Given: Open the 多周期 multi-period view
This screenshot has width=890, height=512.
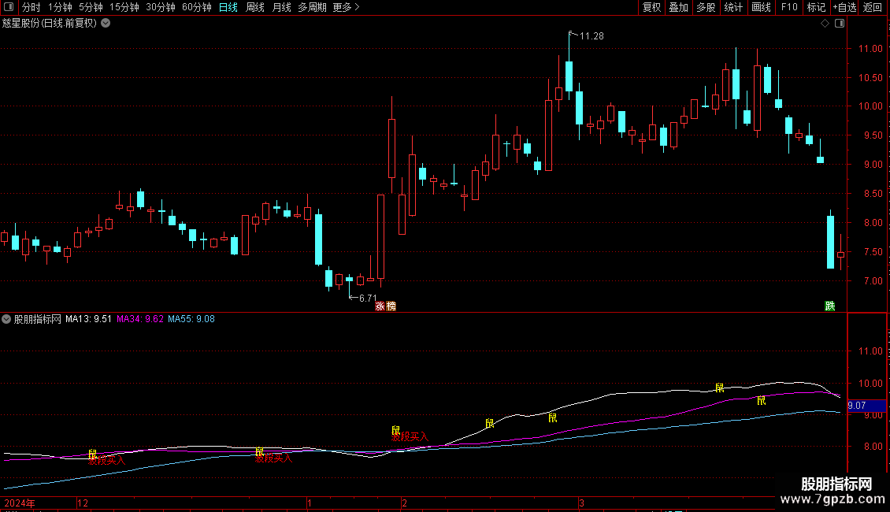Looking at the screenshot, I should (x=312, y=7).
